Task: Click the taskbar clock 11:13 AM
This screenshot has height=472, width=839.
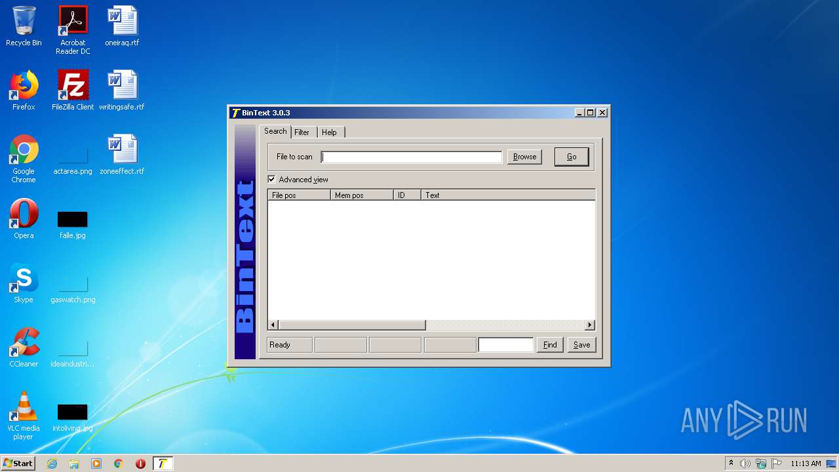Action: [806, 463]
